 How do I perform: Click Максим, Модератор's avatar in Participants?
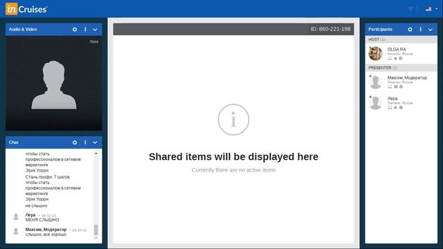tap(375, 82)
